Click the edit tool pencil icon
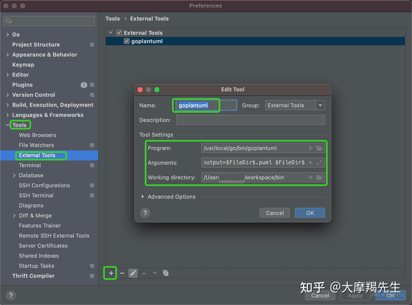Screen dimensions: 412x305 pyautogui.click(x=133, y=273)
